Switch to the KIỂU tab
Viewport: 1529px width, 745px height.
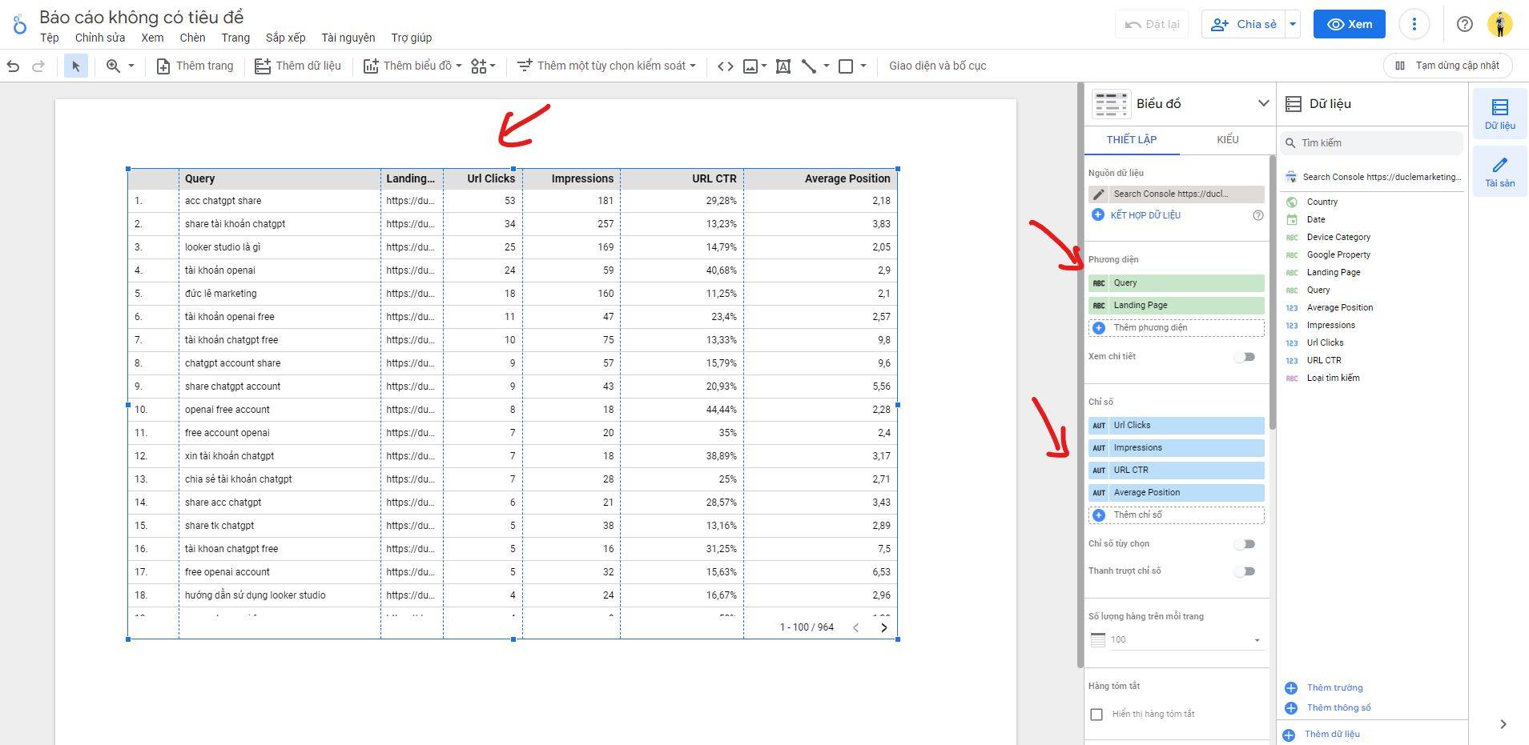point(1227,140)
